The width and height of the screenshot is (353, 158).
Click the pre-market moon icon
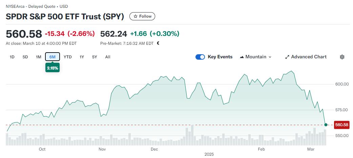158,43
